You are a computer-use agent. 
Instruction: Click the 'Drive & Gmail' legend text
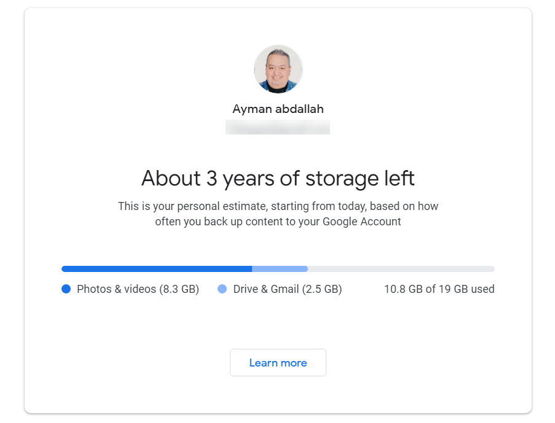pos(266,289)
